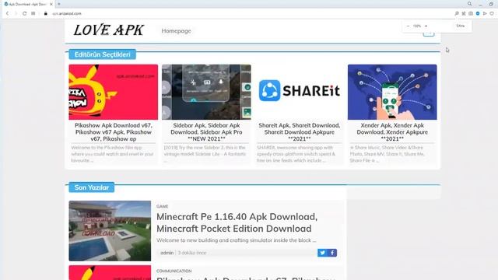Screen dimensions: 498x280
Task: Click the COMMUNICATION category label
Action: pyautogui.click(x=174, y=271)
